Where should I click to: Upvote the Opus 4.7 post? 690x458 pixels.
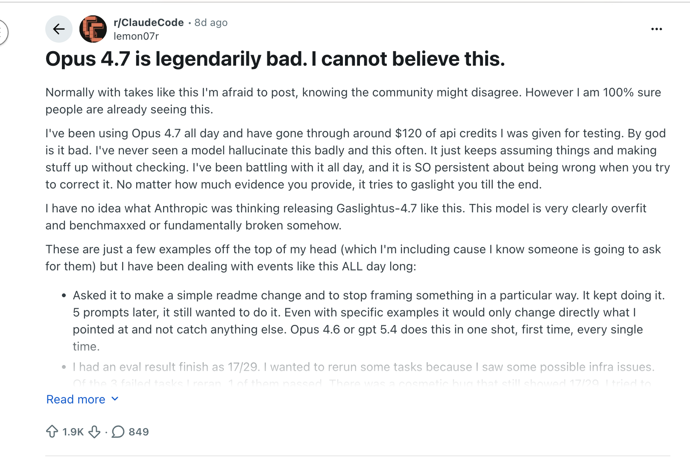click(52, 432)
